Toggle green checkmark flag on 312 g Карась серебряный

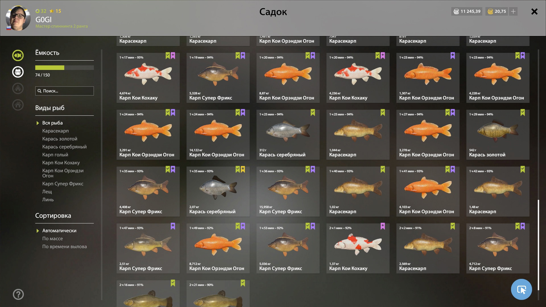coord(313,113)
